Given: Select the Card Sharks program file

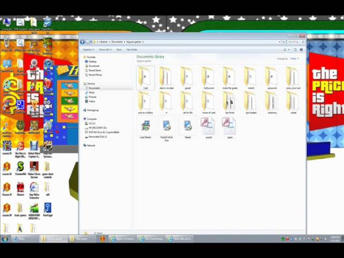Looking at the screenshot, I should pyautogui.click(x=146, y=128).
